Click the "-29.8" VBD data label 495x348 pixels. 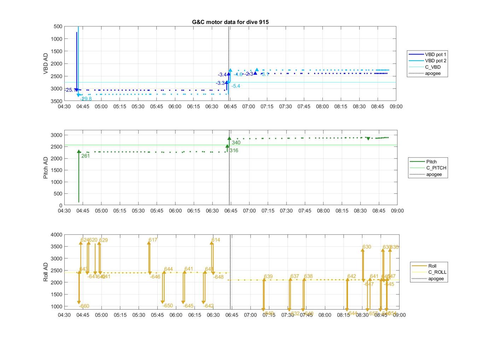86,99
